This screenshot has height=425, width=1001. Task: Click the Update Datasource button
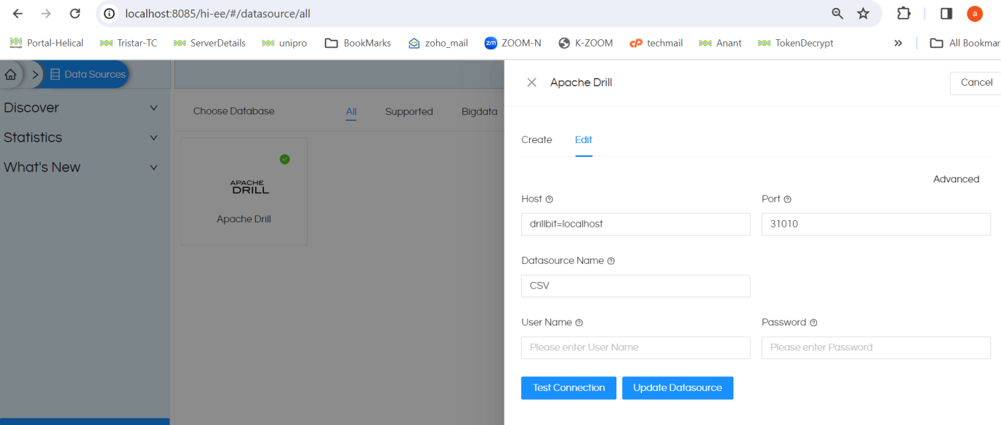click(x=678, y=388)
